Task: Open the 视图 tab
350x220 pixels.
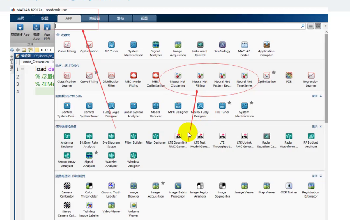Action: click(x=144, y=18)
